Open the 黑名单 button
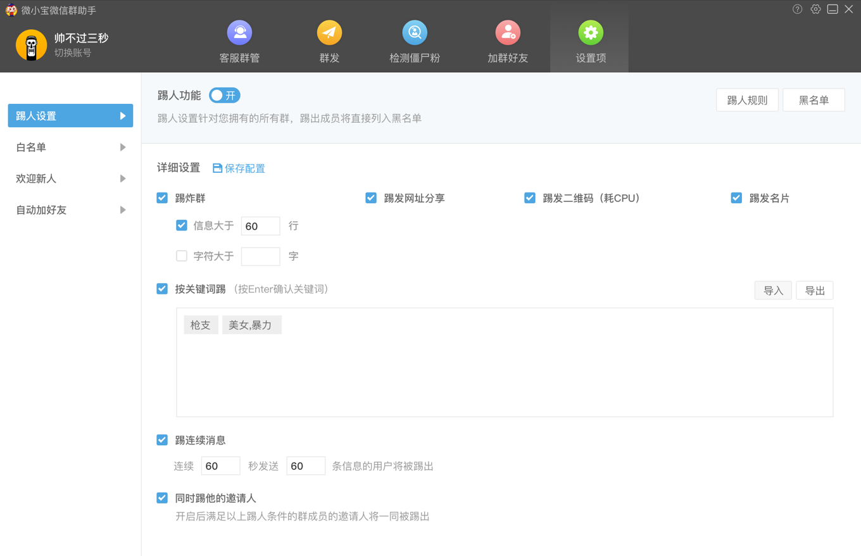 pyautogui.click(x=814, y=100)
